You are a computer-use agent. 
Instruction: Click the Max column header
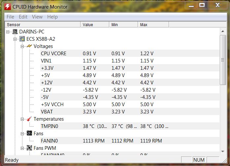pyautogui.click(x=153, y=24)
